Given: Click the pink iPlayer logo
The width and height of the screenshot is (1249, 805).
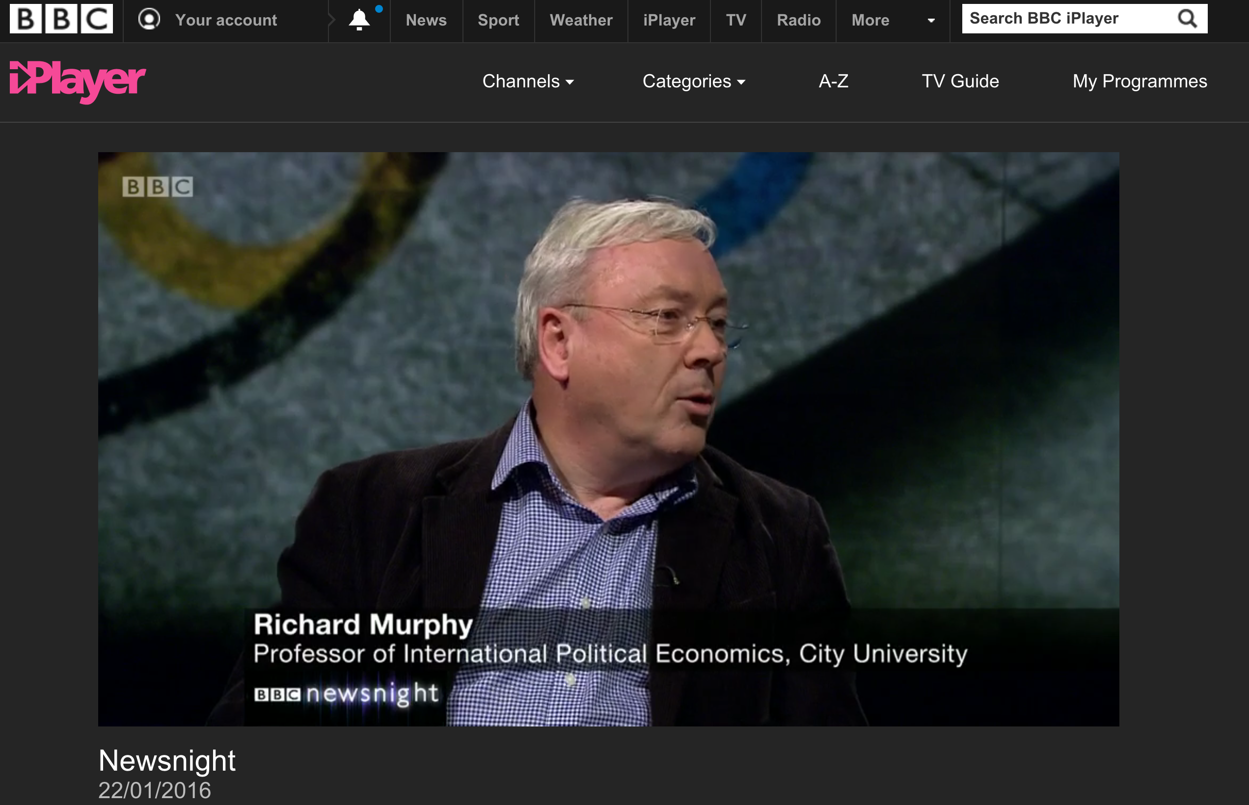Looking at the screenshot, I should [78, 81].
